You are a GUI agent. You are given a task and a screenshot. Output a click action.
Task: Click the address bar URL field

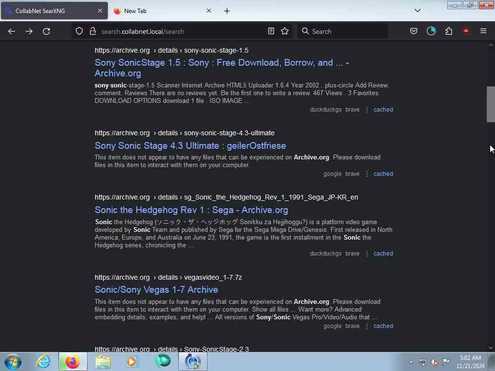(182, 31)
